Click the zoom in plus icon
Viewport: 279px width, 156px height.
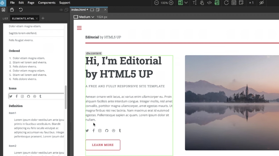click(x=171, y=3)
